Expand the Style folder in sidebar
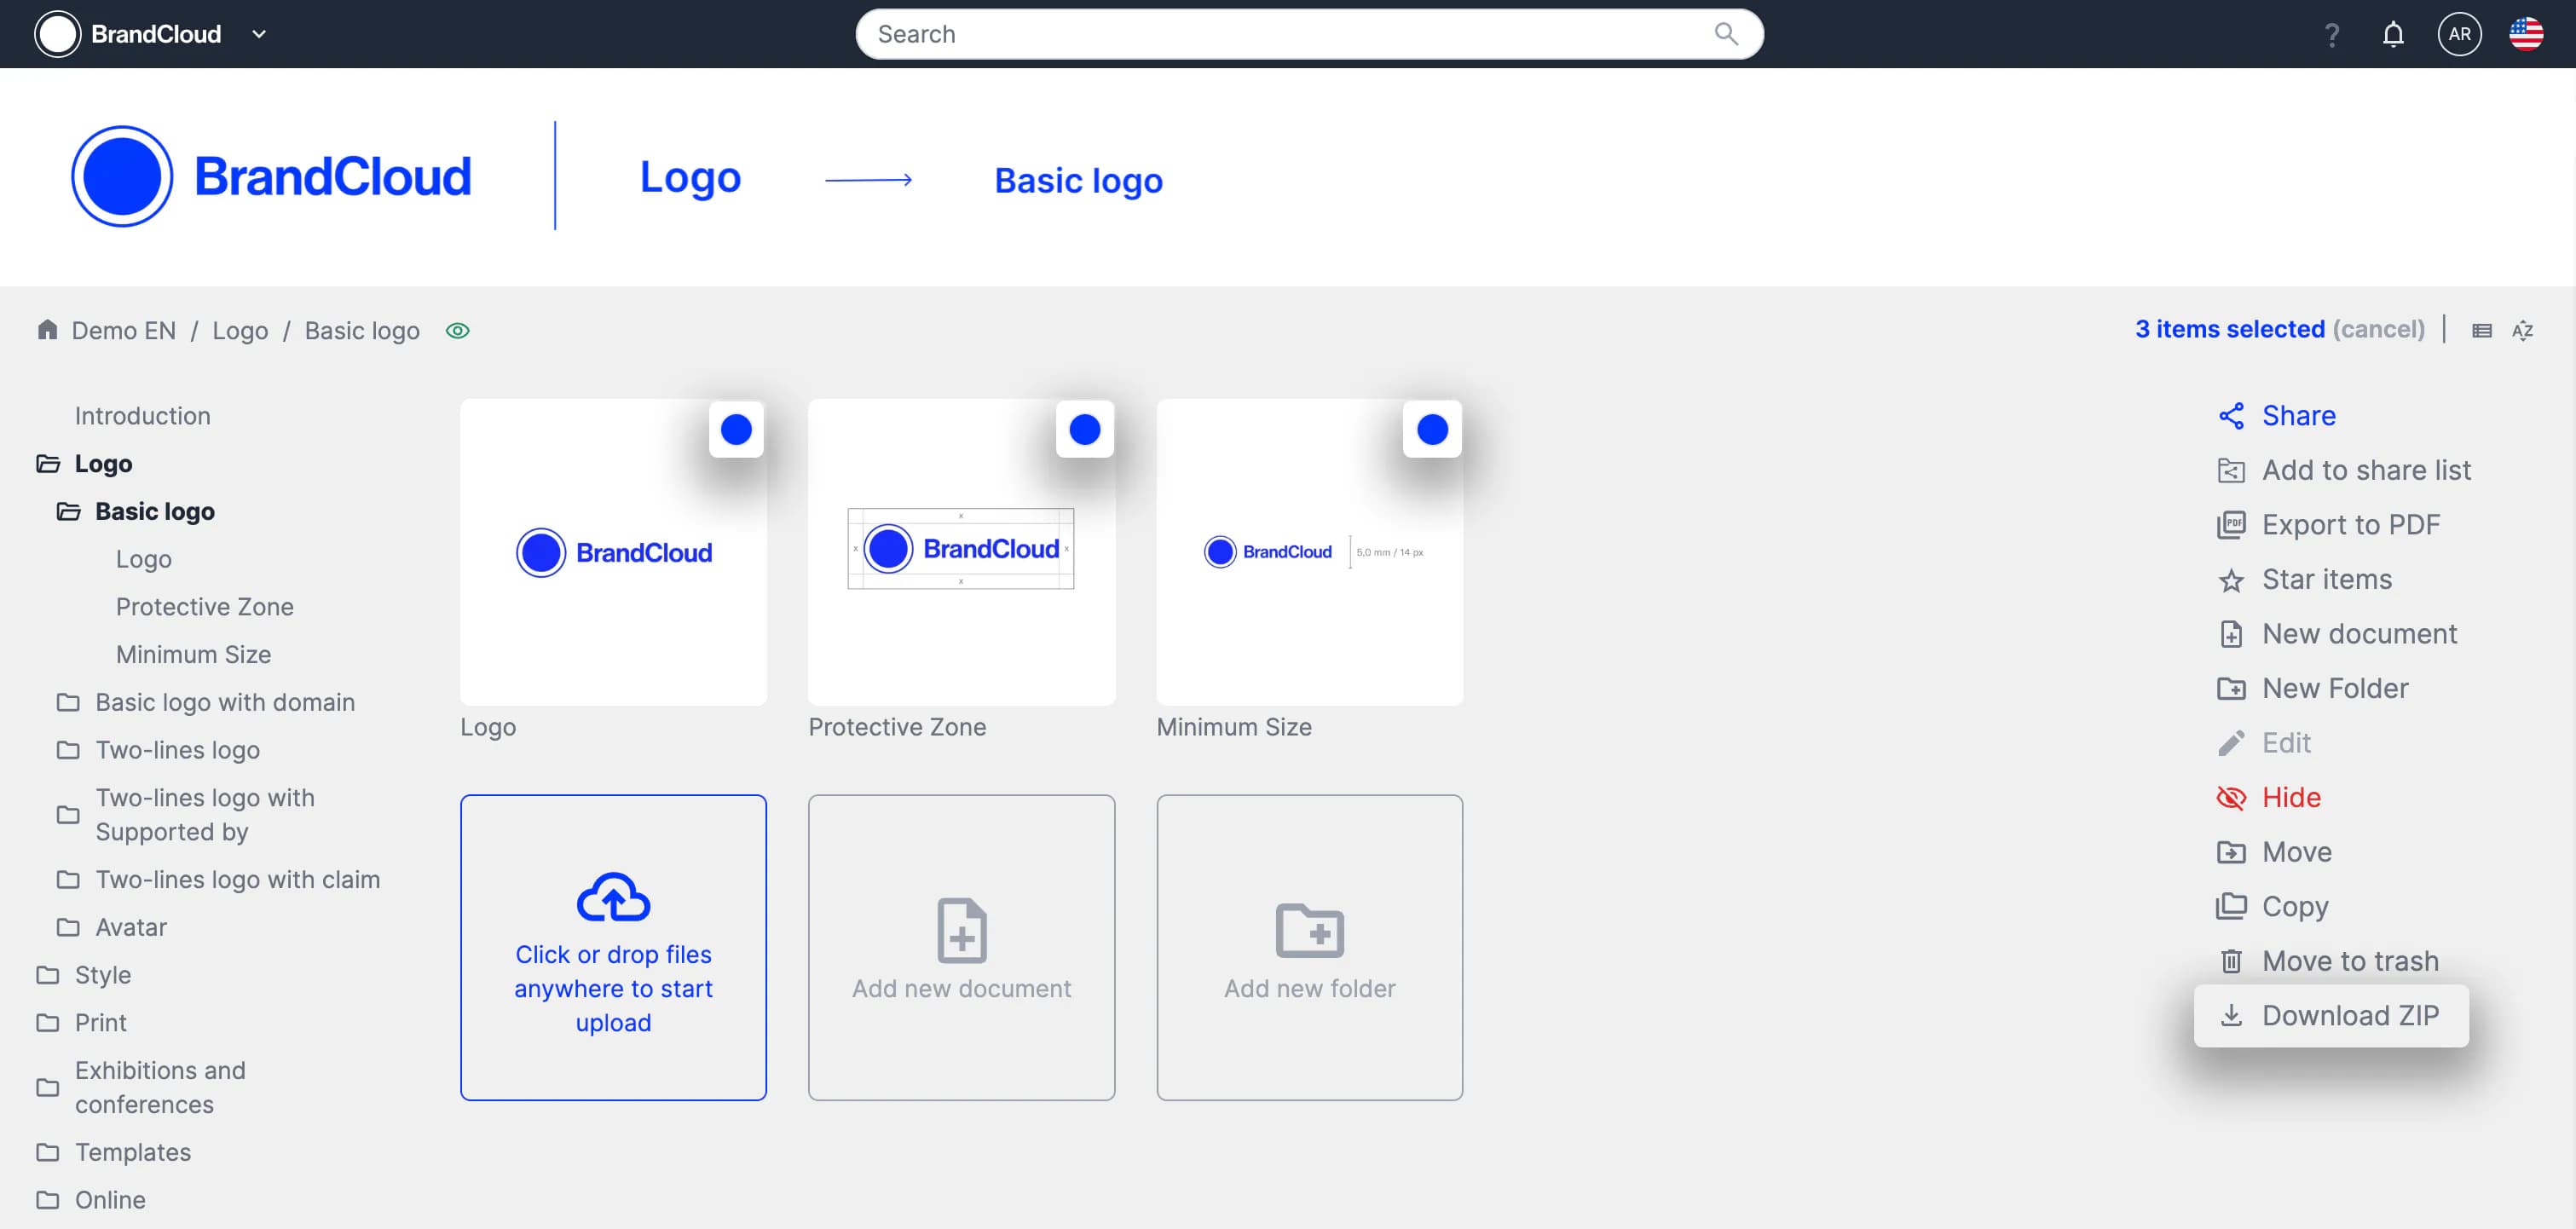Screen dimensions: 2576x1229 [x=102, y=975]
